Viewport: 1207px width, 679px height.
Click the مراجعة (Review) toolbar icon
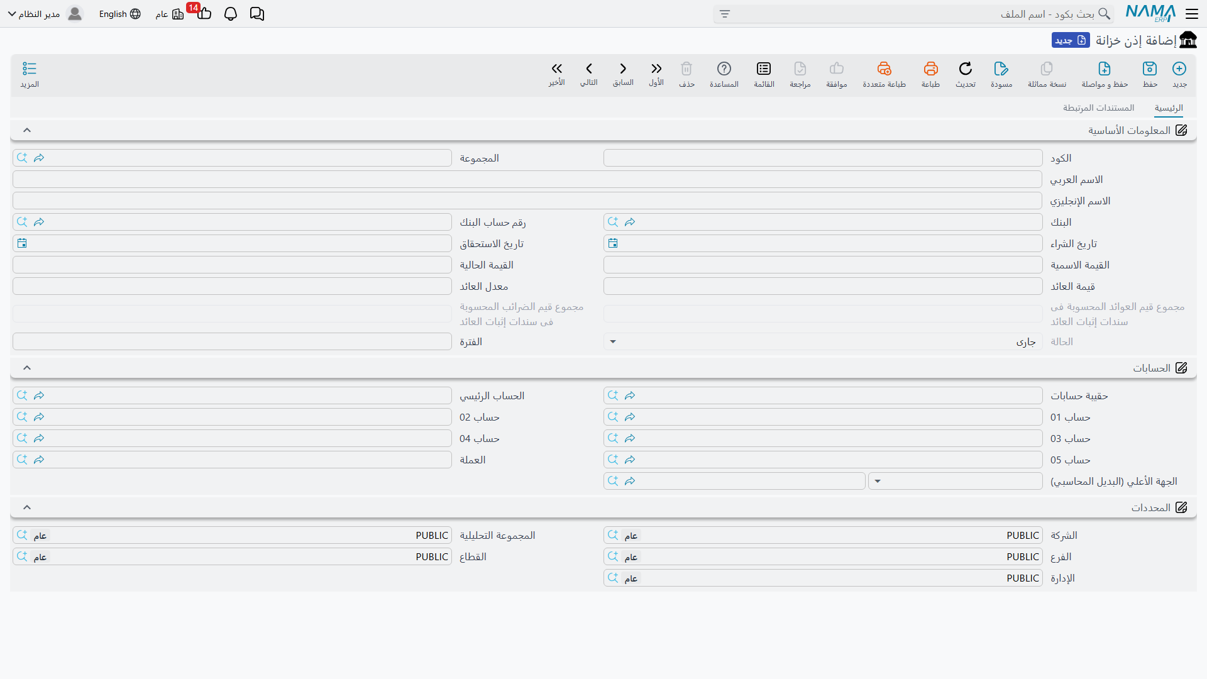[800, 69]
